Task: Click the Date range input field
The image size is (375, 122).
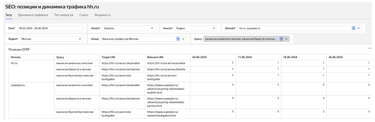Action: tap(50, 28)
